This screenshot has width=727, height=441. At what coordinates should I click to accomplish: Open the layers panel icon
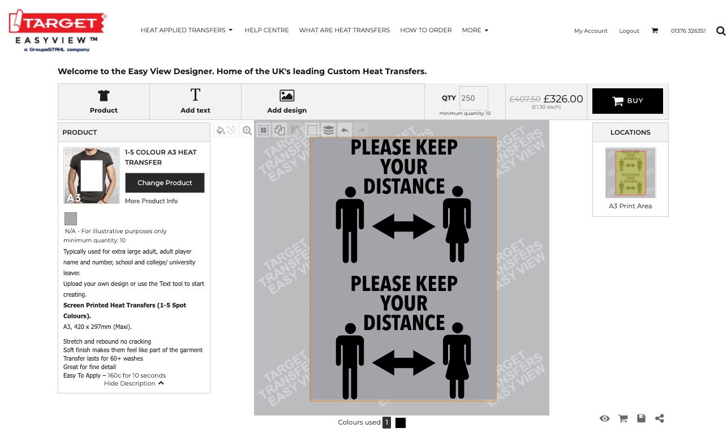point(328,130)
